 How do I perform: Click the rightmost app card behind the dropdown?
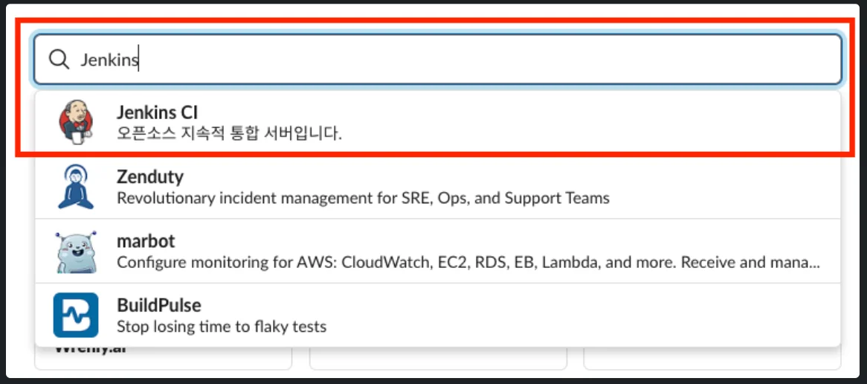[712, 358]
